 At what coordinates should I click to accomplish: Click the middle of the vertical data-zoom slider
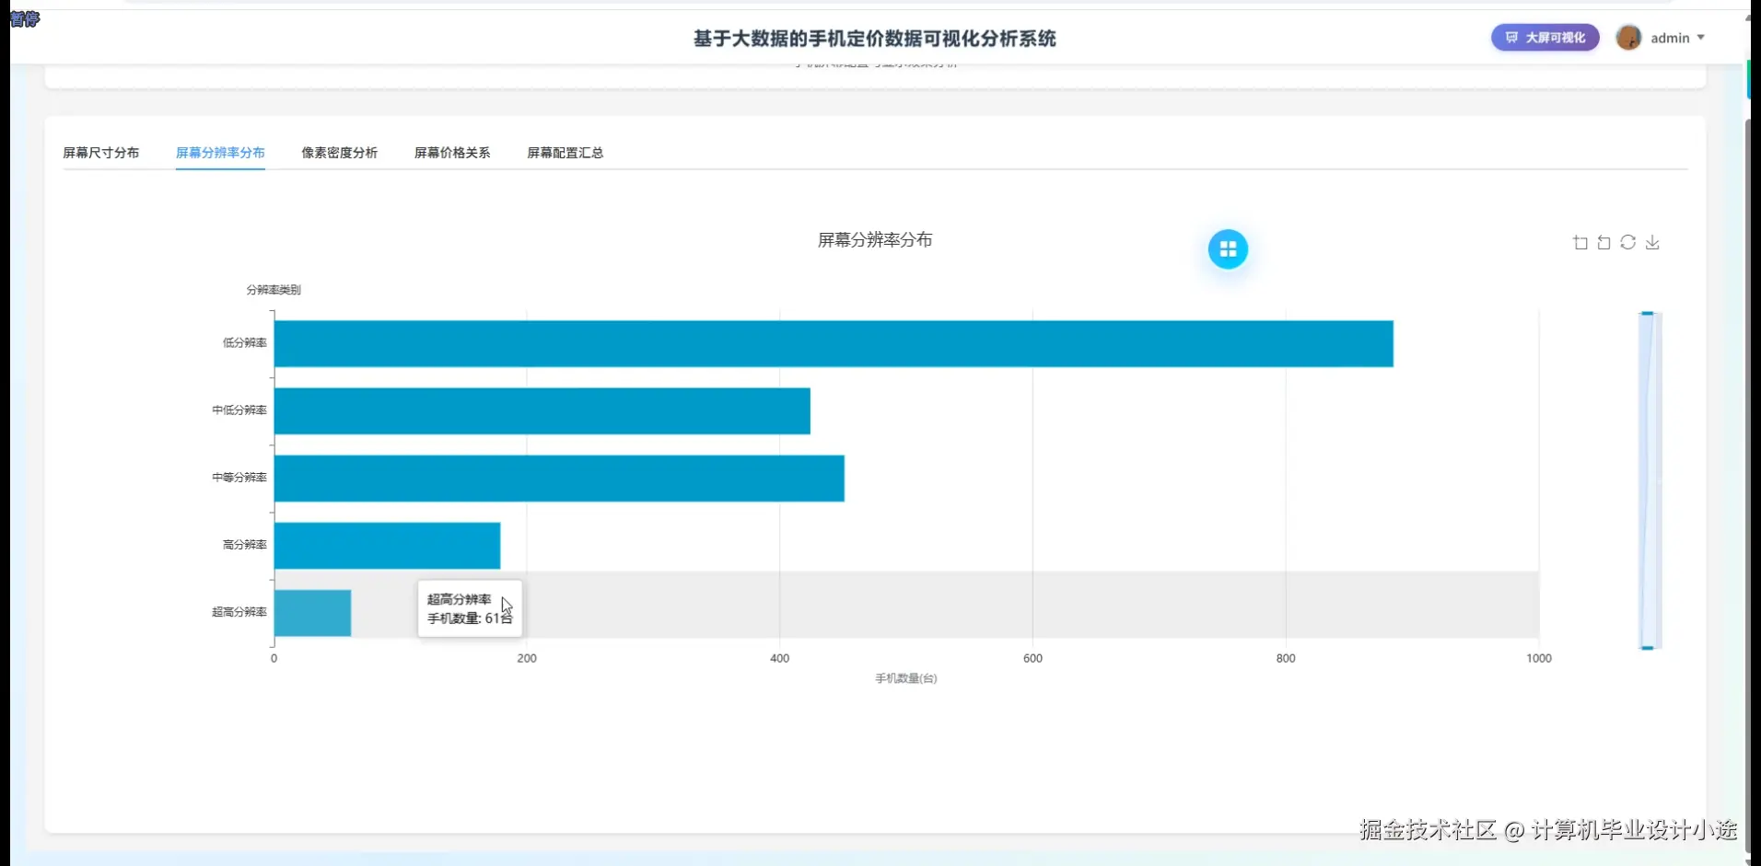click(x=1650, y=480)
